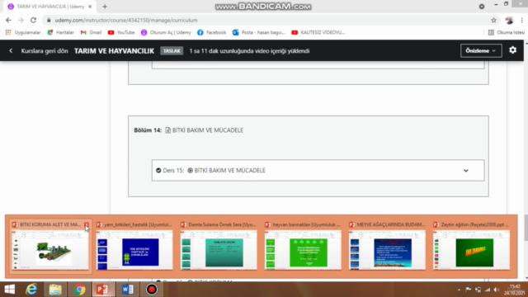Switch to Damla Sulama Örnek Sera thumbnail
Viewport: 528px width, 297px height.
pyautogui.click(x=219, y=250)
